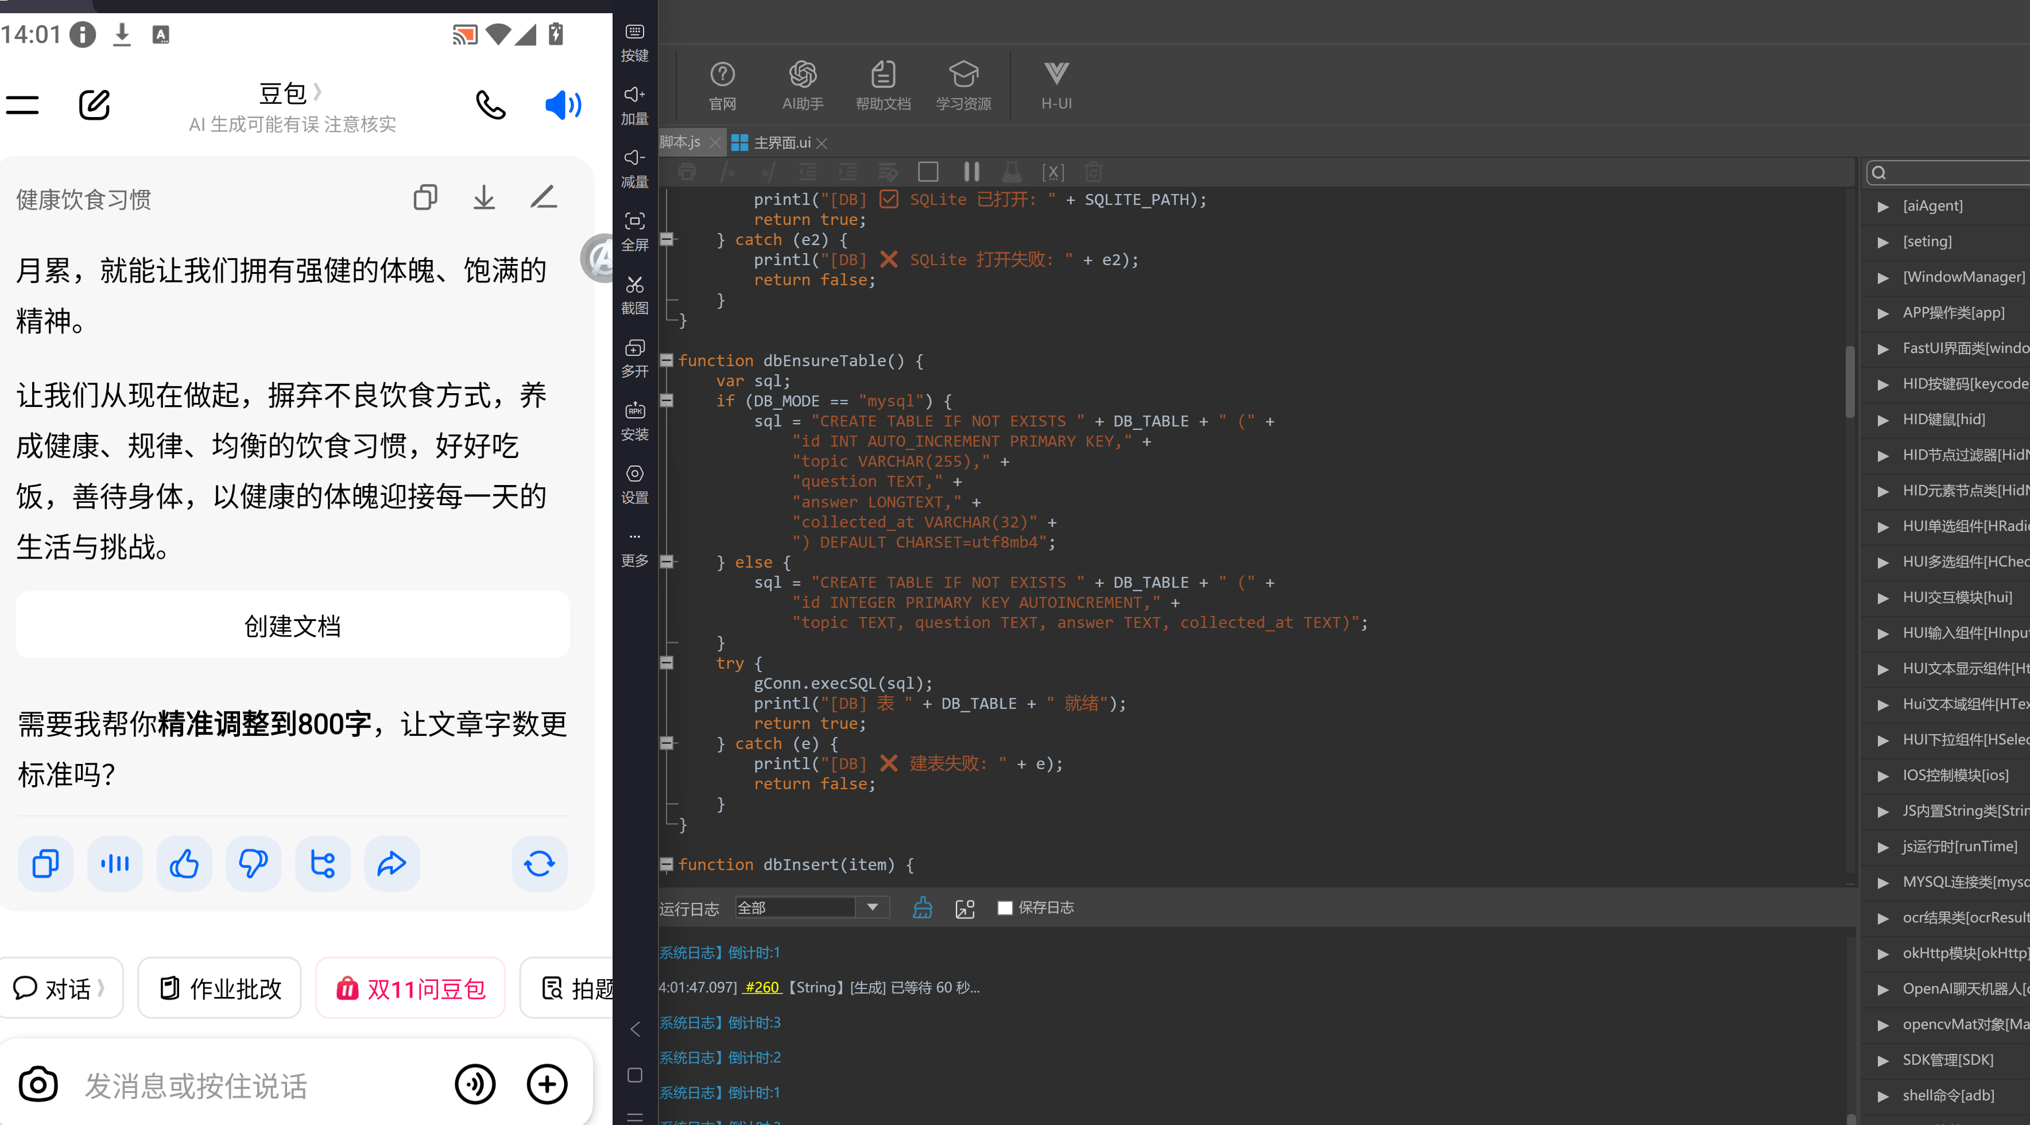Copy the 健康饮食习惯 document
The height and width of the screenshot is (1125, 2030).
425,197
